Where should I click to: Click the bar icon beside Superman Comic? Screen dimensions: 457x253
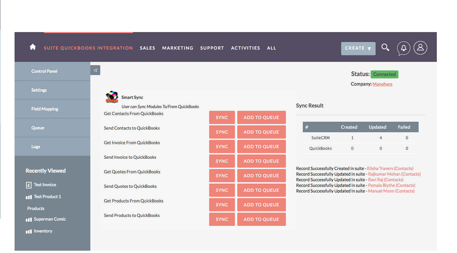point(29,220)
